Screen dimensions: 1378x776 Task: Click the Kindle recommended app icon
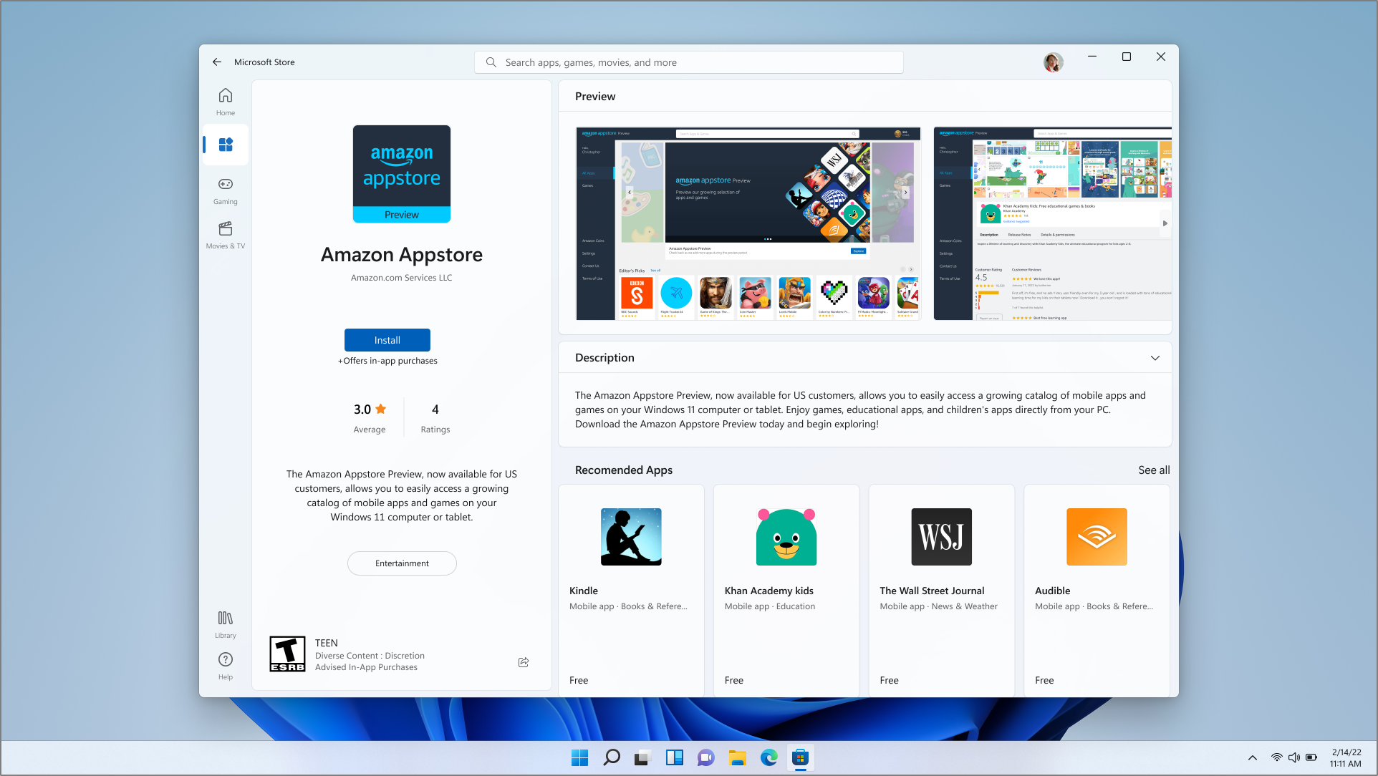point(630,537)
